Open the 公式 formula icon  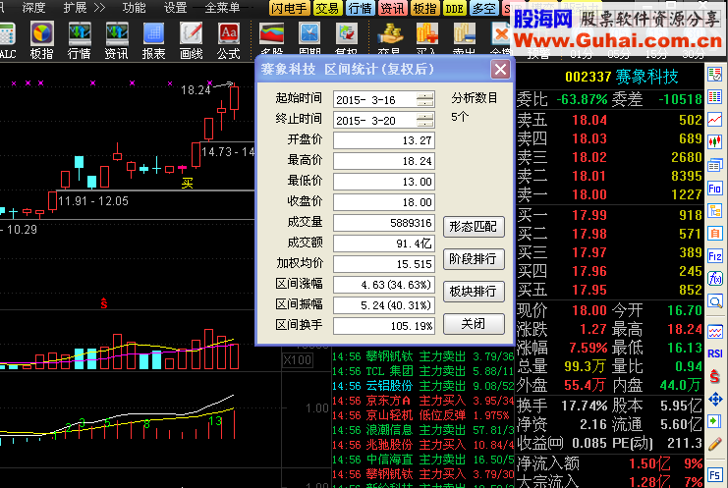229,40
